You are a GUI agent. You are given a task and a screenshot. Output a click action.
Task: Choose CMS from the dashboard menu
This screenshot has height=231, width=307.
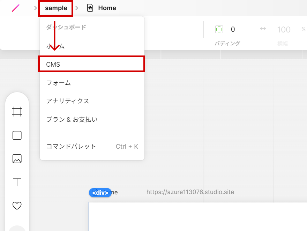pyautogui.click(x=91, y=64)
